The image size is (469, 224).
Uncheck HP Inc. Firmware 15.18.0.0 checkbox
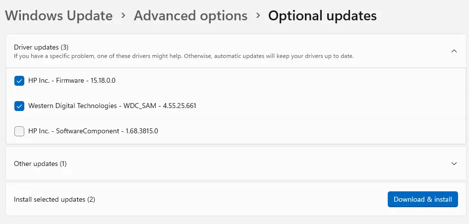(19, 80)
